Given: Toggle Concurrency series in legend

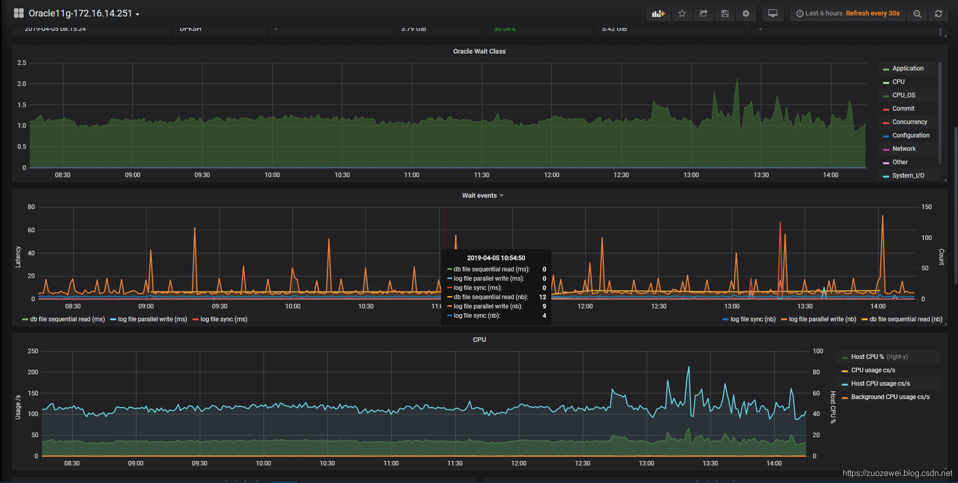Looking at the screenshot, I should [x=910, y=122].
